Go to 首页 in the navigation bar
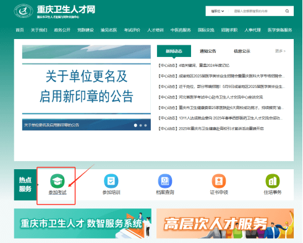 point(20,30)
